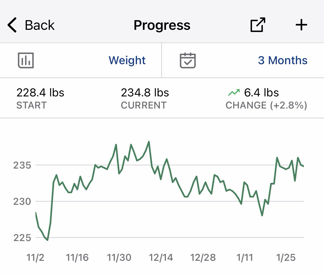Tap the 6.4 lbs CHANGE value
The width and height of the screenshot is (324, 275).
click(x=261, y=93)
